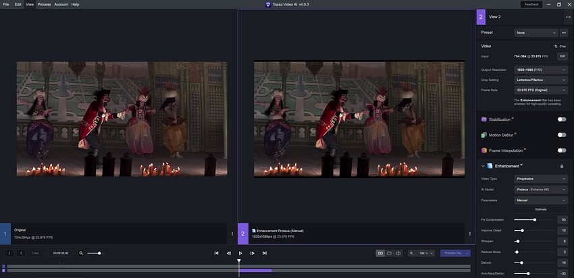574x278 pixels.
Task: Jump to the first frame
Action: pos(216,253)
